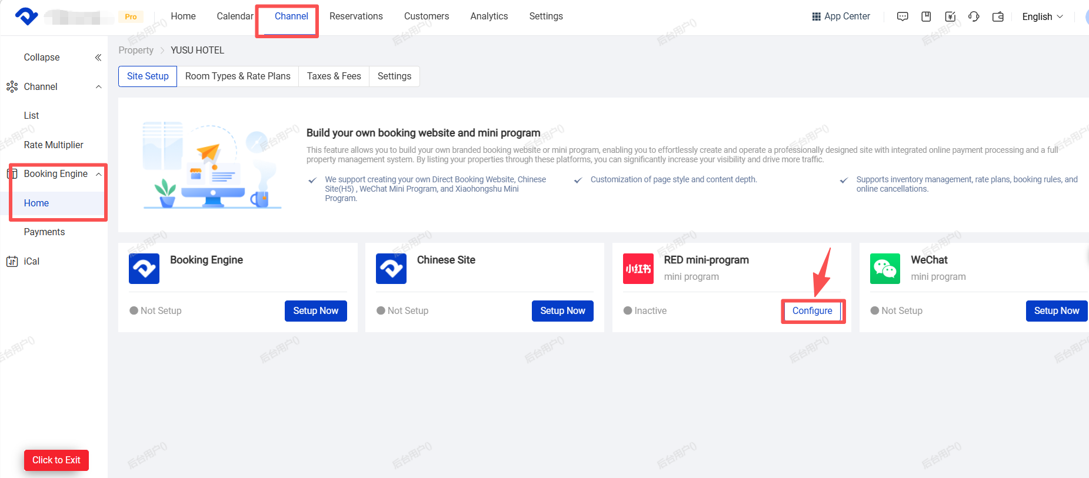
Task: Click the headset customer support icon
Action: pyautogui.click(x=974, y=16)
